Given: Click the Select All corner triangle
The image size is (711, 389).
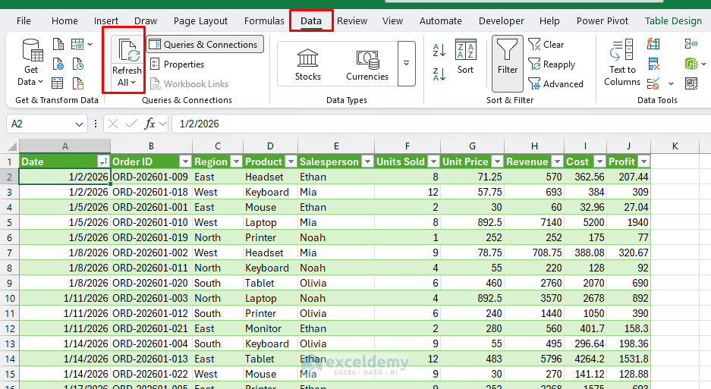Looking at the screenshot, I should [12, 146].
